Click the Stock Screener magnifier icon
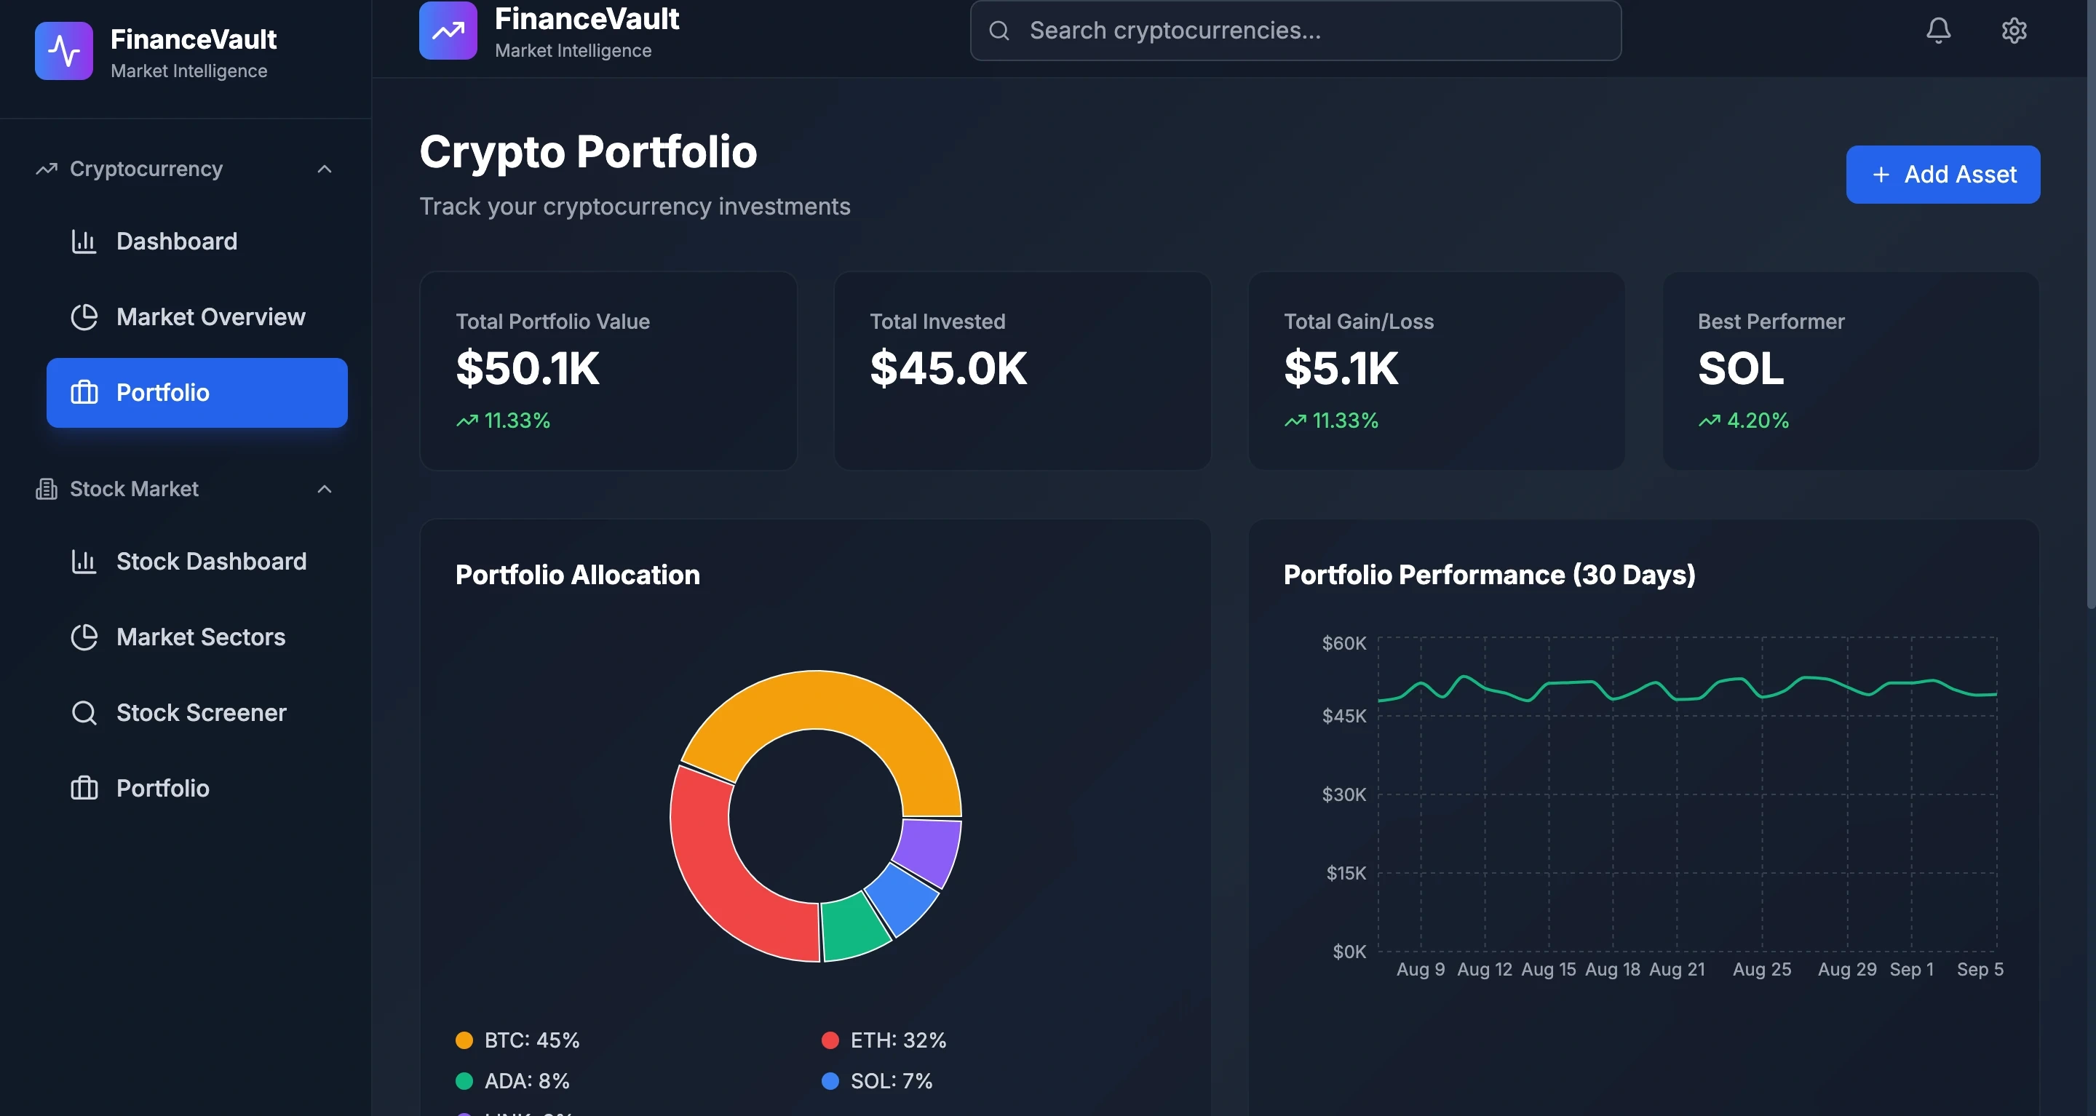2096x1116 pixels. 84,712
